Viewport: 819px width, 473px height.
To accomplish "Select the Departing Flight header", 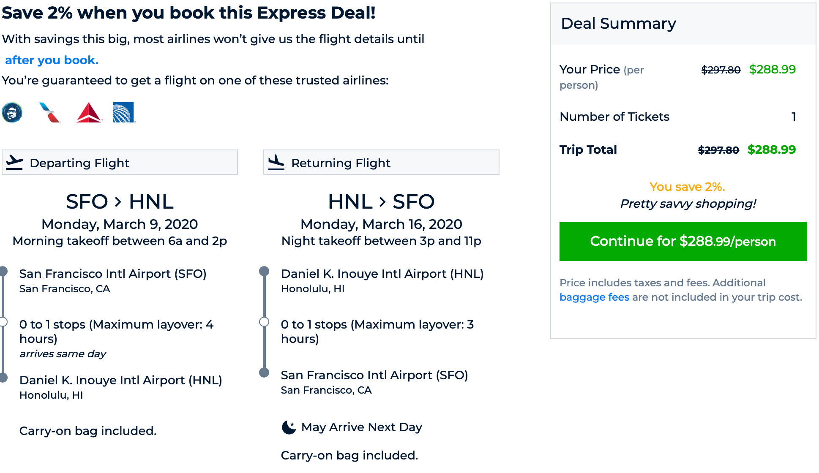I will tap(120, 163).
